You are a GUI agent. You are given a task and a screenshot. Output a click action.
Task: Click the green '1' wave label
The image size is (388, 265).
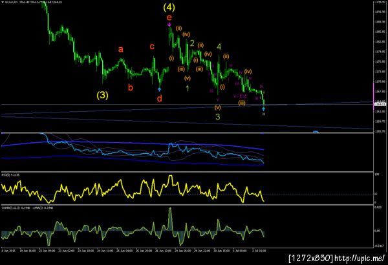[188, 89]
